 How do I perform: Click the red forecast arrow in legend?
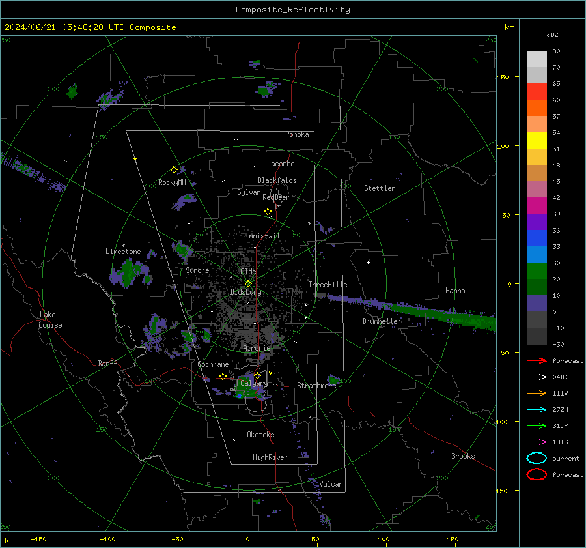pos(537,360)
